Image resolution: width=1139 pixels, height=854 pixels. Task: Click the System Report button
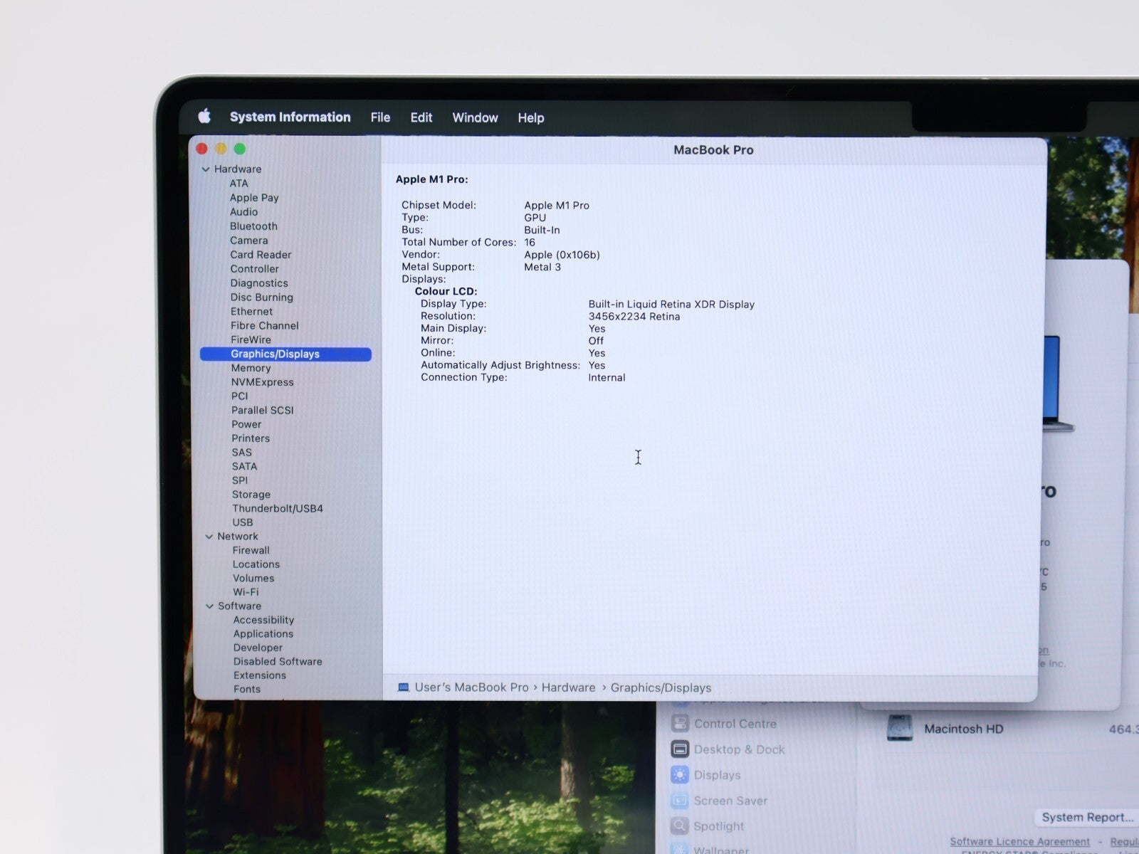(x=1086, y=818)
